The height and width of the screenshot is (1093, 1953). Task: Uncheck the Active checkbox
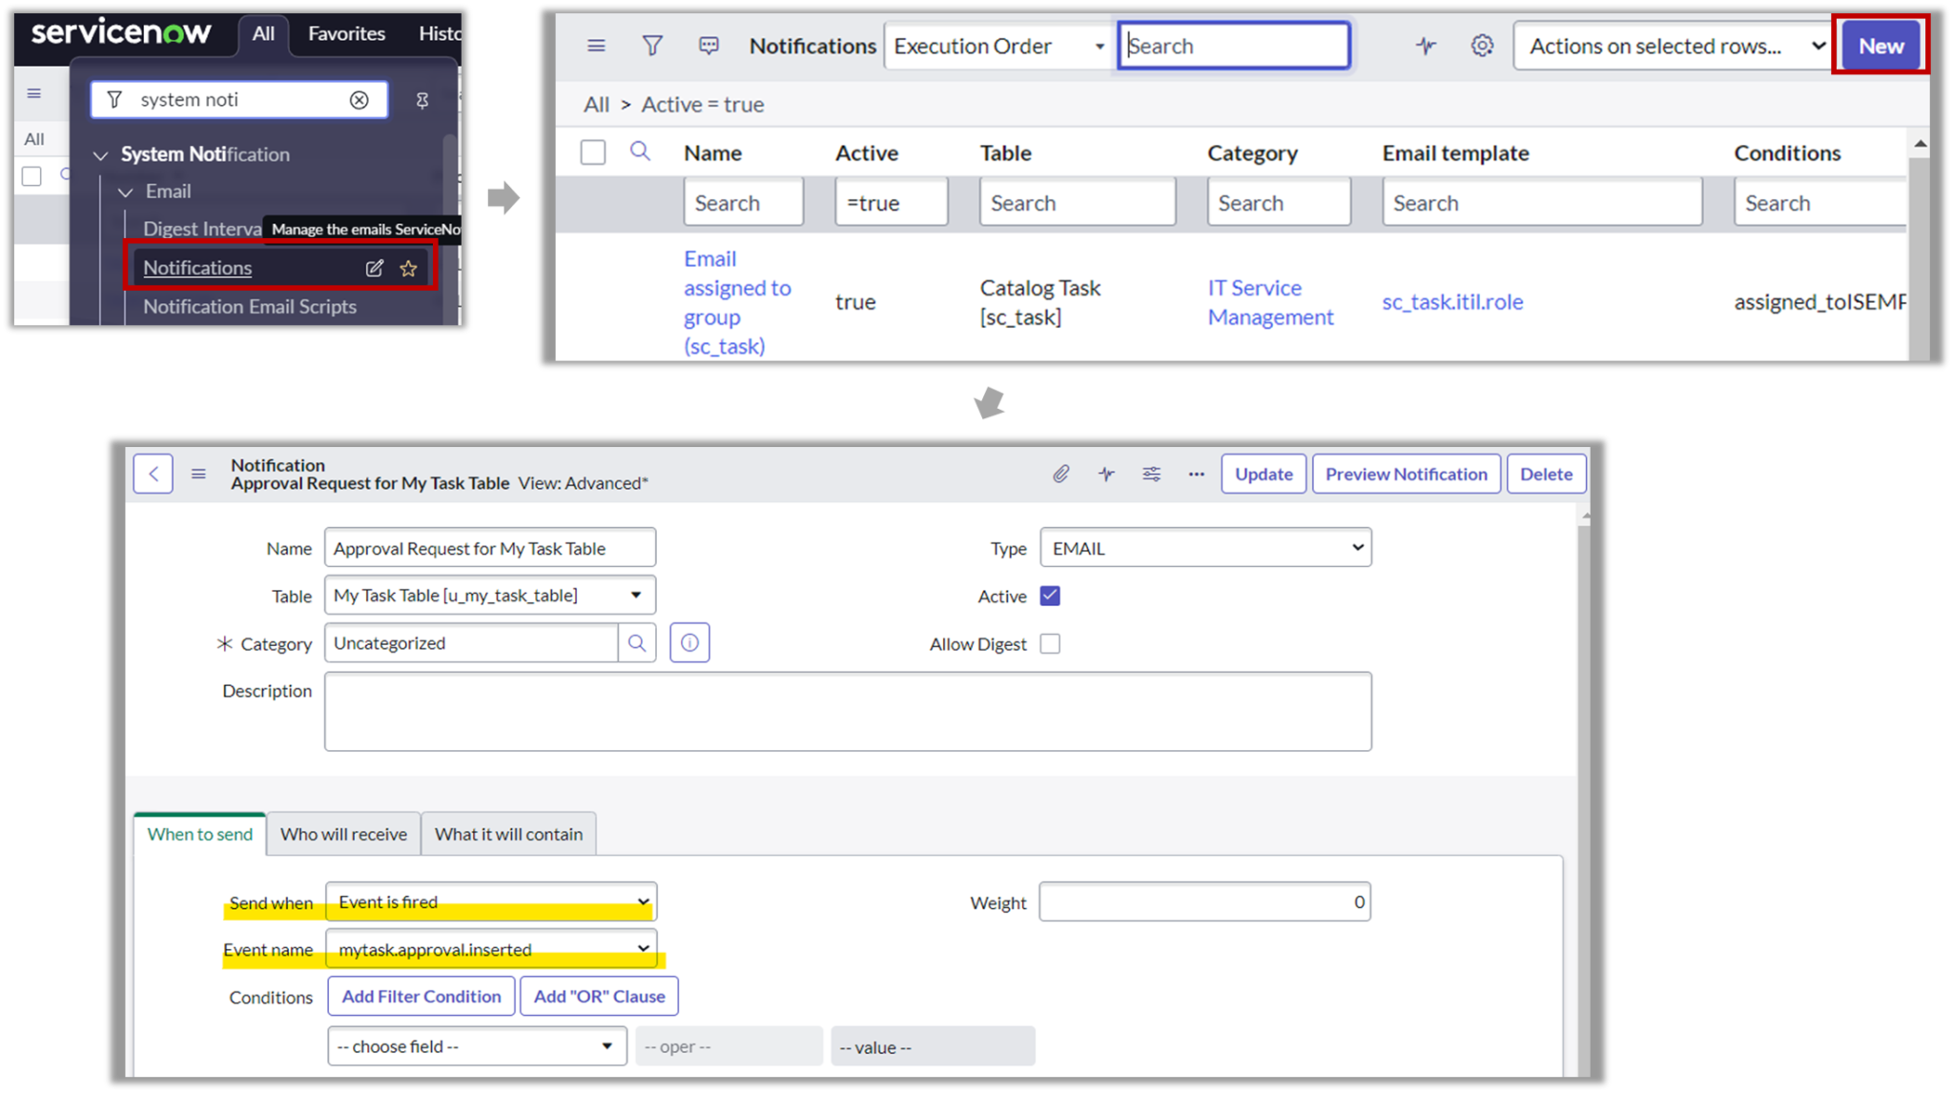[1050, 597]
